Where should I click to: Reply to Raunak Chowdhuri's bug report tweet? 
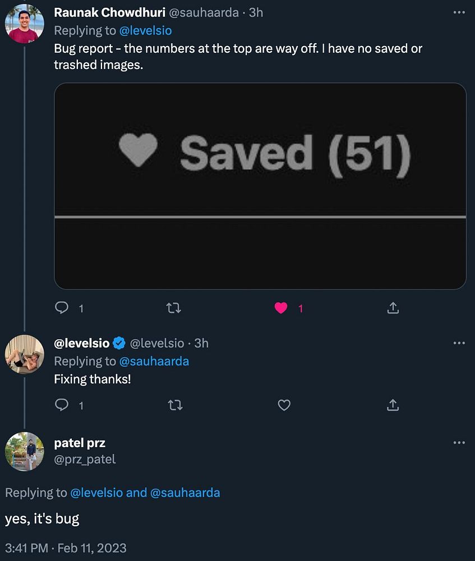(x=62, y=308)
